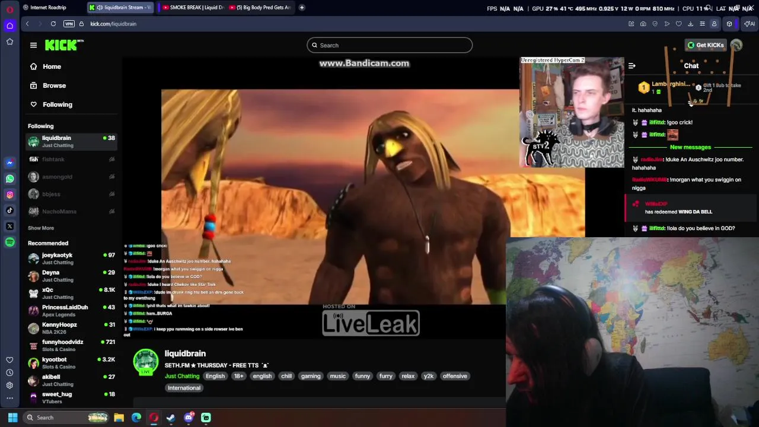
Task: Expand Following list with Show More
Action: pos(41,228)
